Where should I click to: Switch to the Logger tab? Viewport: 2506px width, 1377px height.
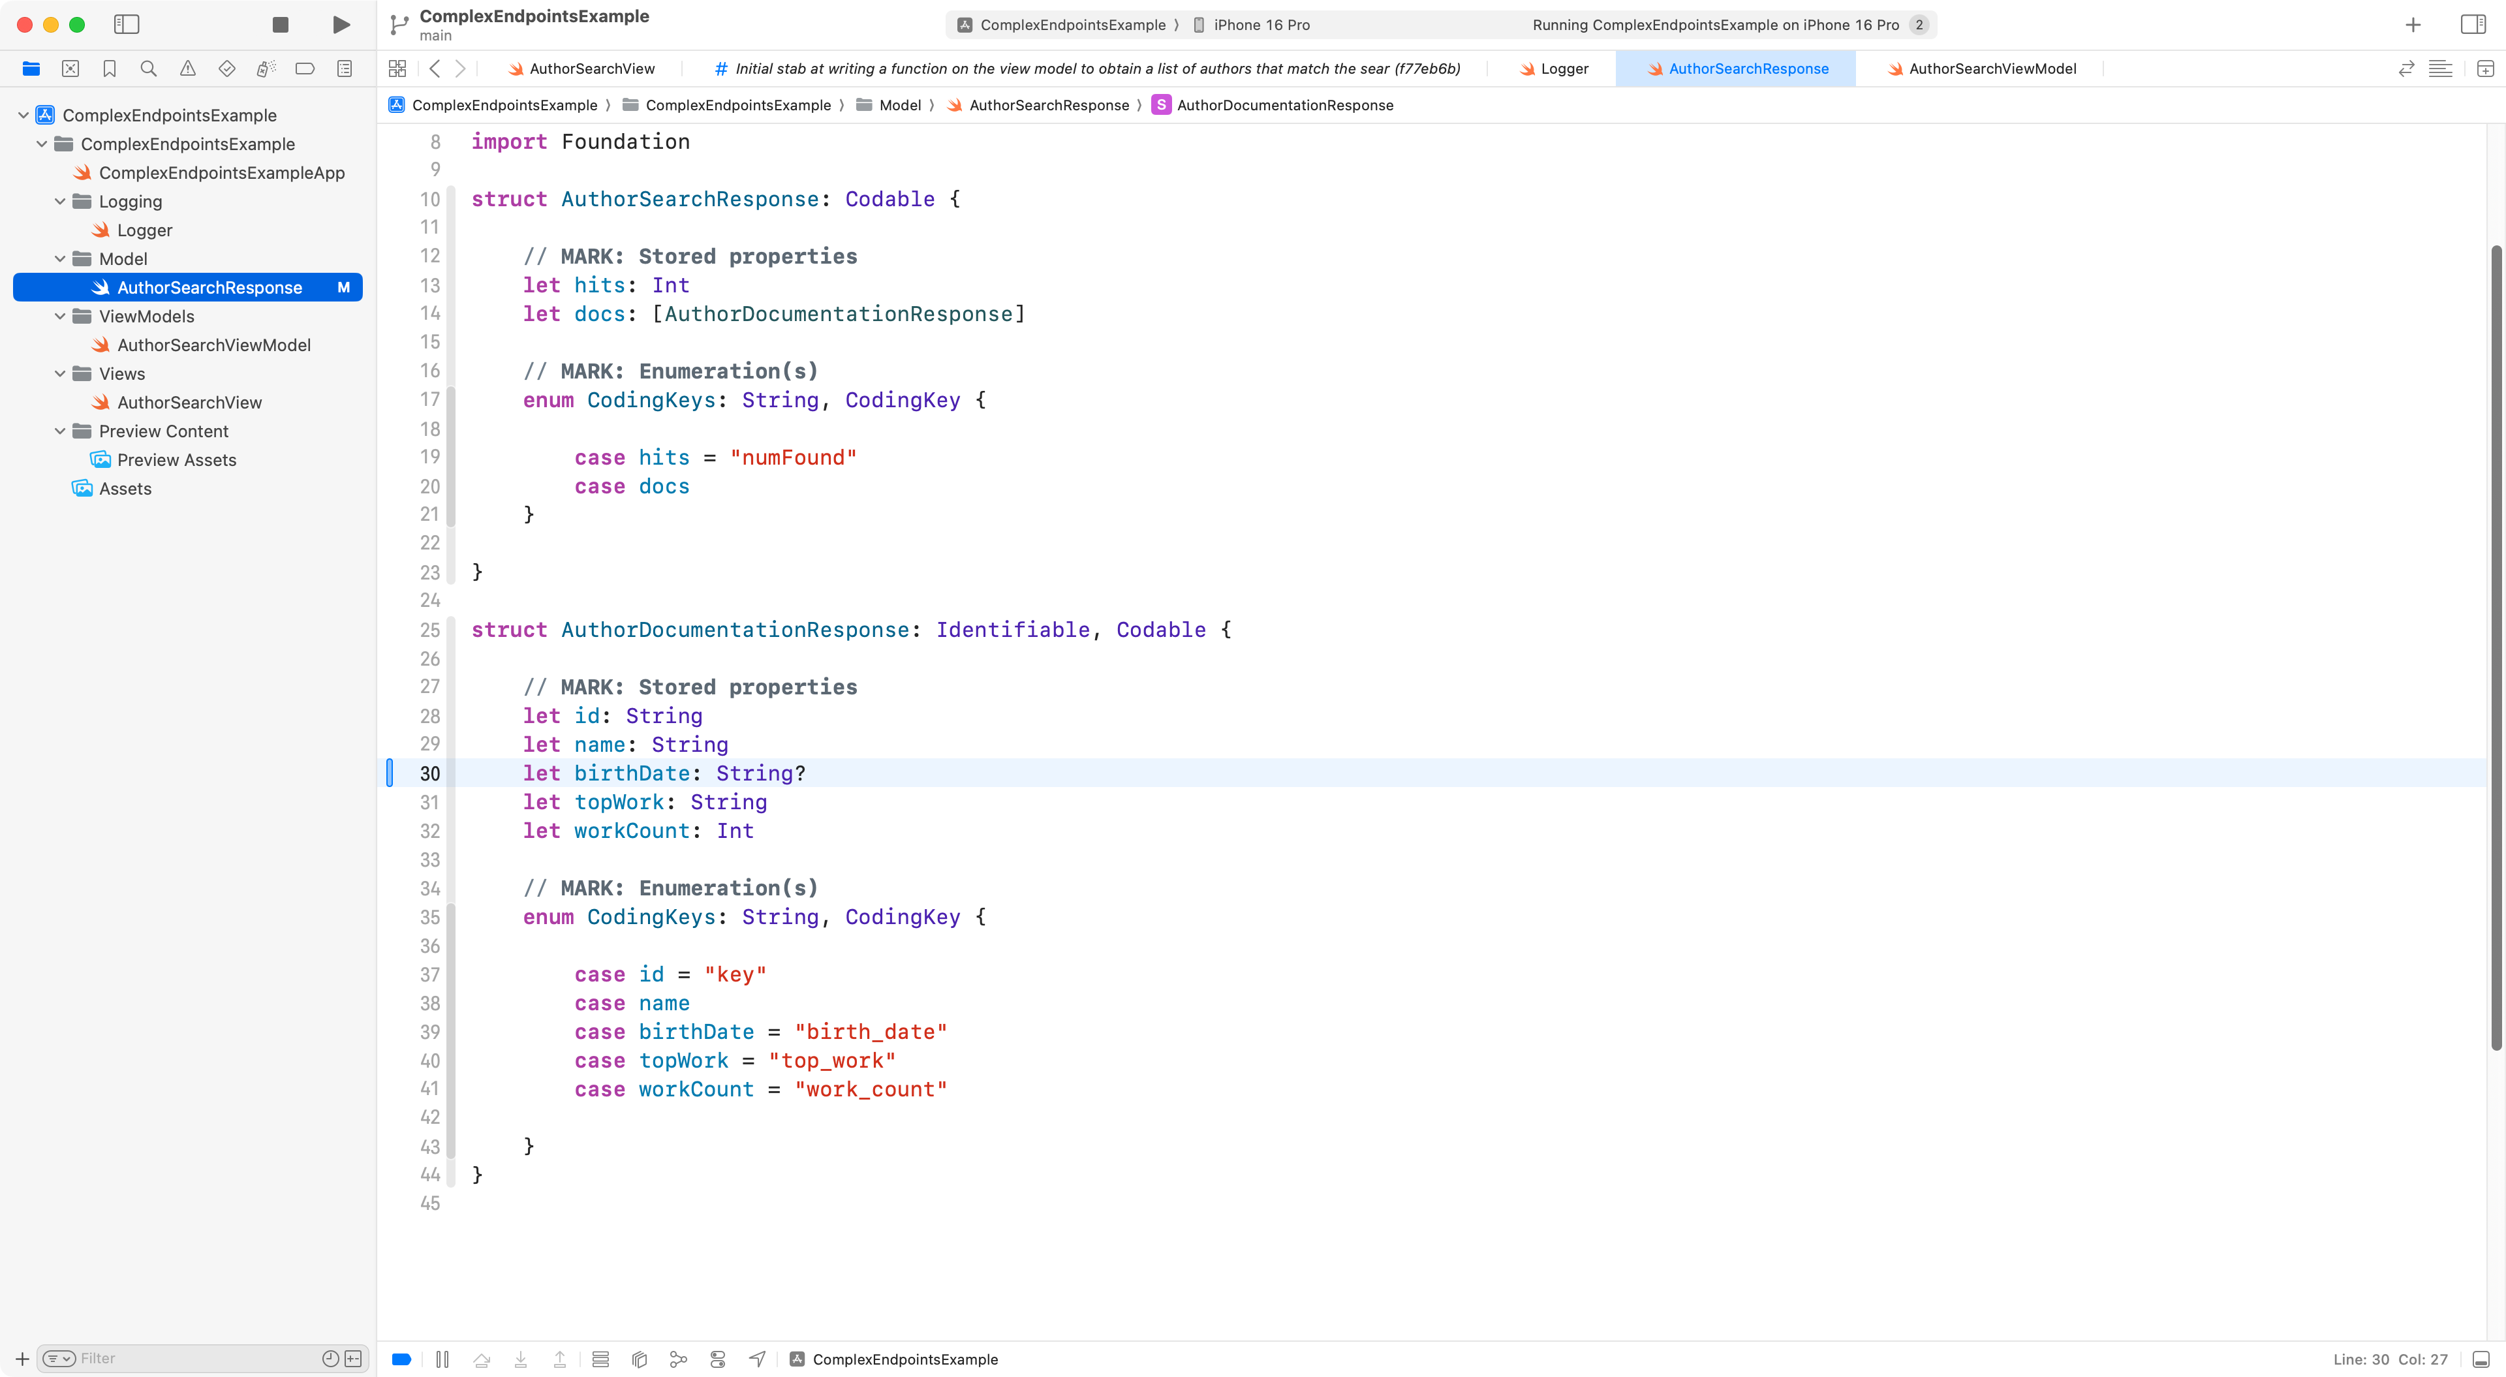tap(1564, 68)
